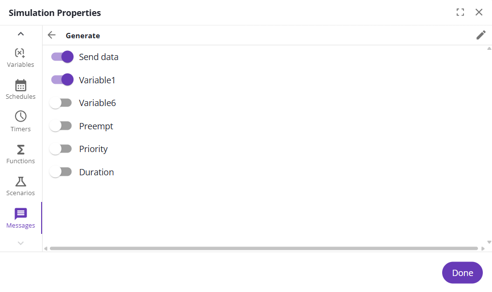
Task: Turn on the Priority toggle
Action: 61,149
